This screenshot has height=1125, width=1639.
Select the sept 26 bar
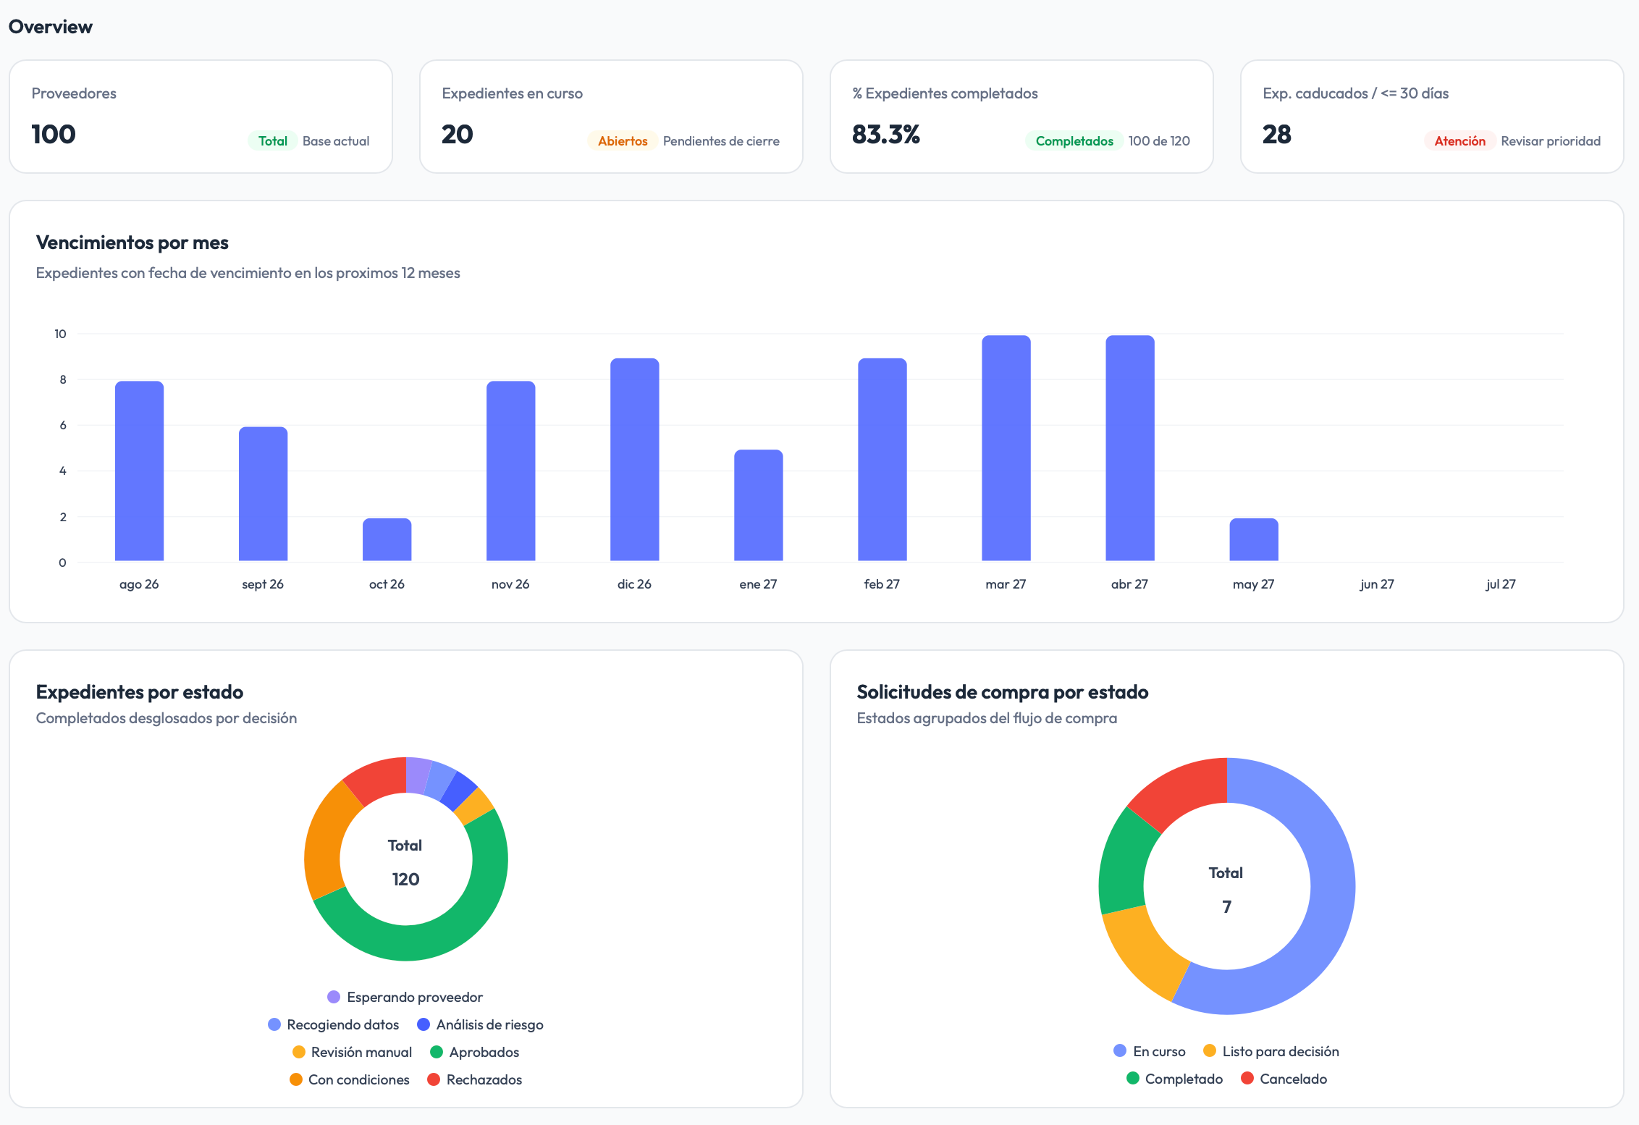(x=263, y=494)
